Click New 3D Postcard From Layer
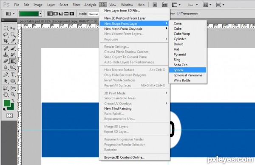255x165 pixels. click(134, 18)
